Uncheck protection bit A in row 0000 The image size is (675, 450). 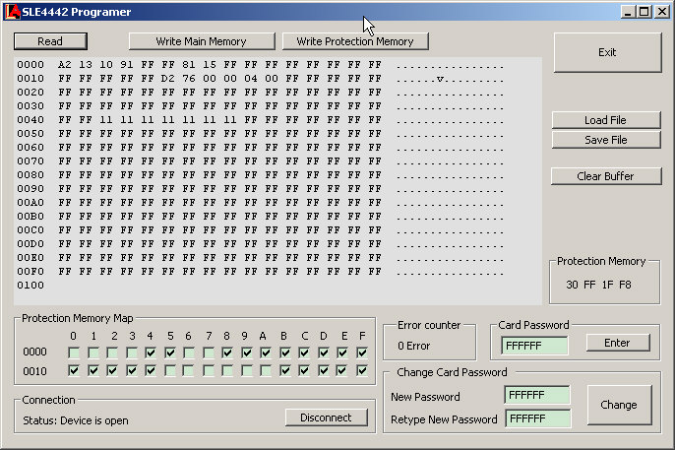coord(266,354)
